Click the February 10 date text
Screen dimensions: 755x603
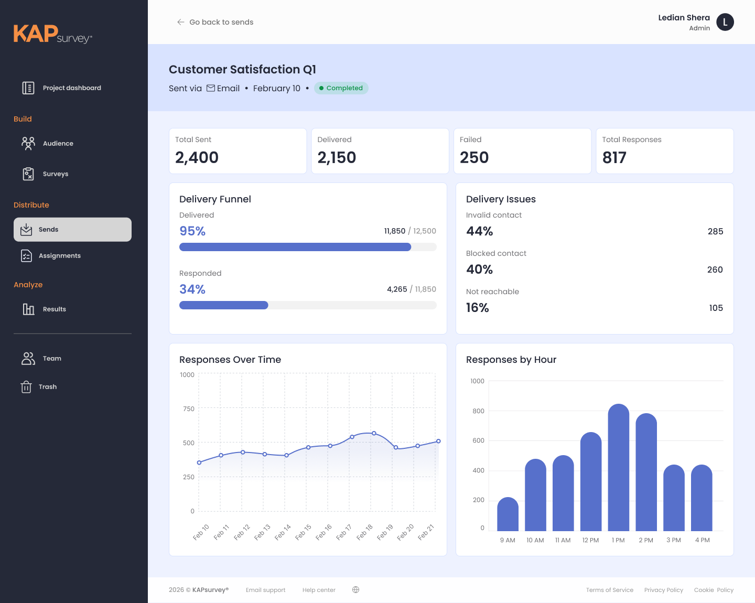(277, 88)
